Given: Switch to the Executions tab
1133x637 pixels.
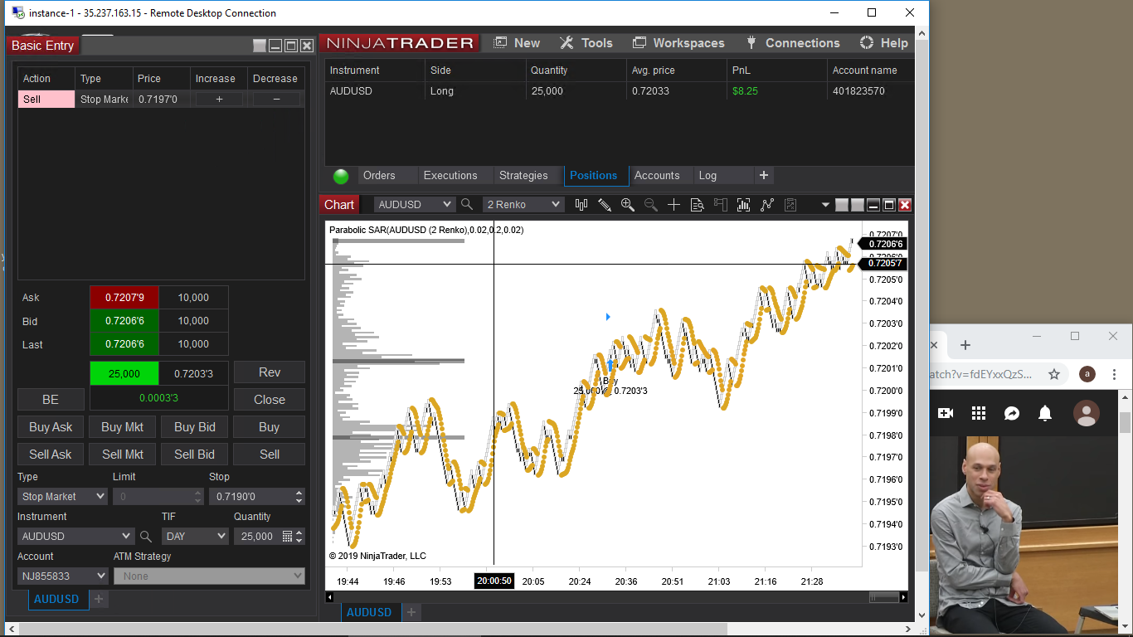Looking at the screenshot, I should click(450, 176).
